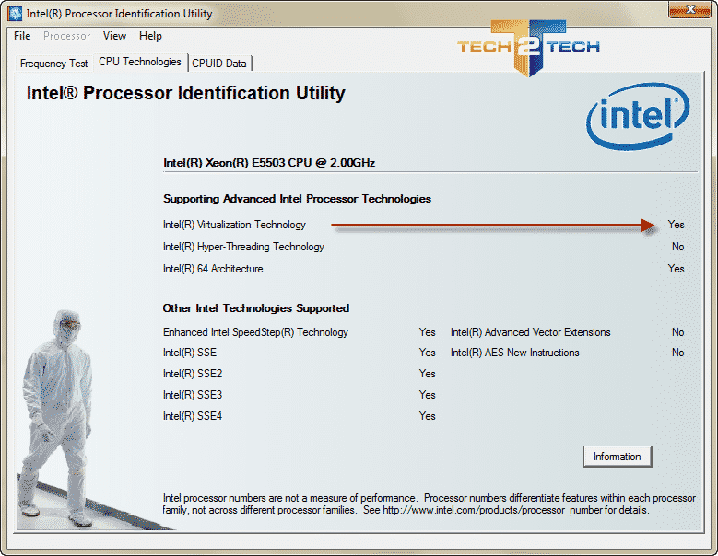The image size is (718, 556).
Task: Open the View menu
Action: pos(114,36)
